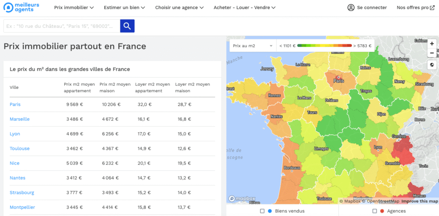The width and height of the screenshot is (439, 216).
Task: Open the Paris city link
Action: [15, 104]
